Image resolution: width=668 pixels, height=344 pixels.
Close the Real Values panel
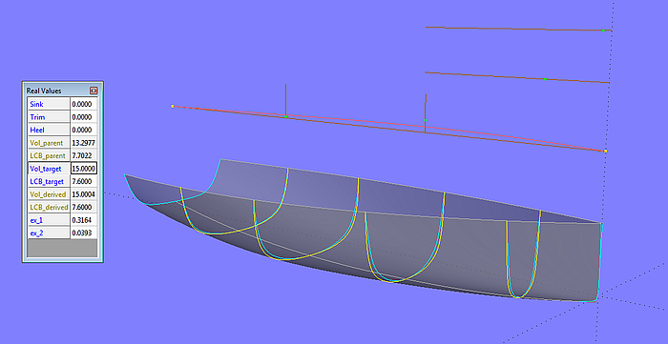coord(94,91)
